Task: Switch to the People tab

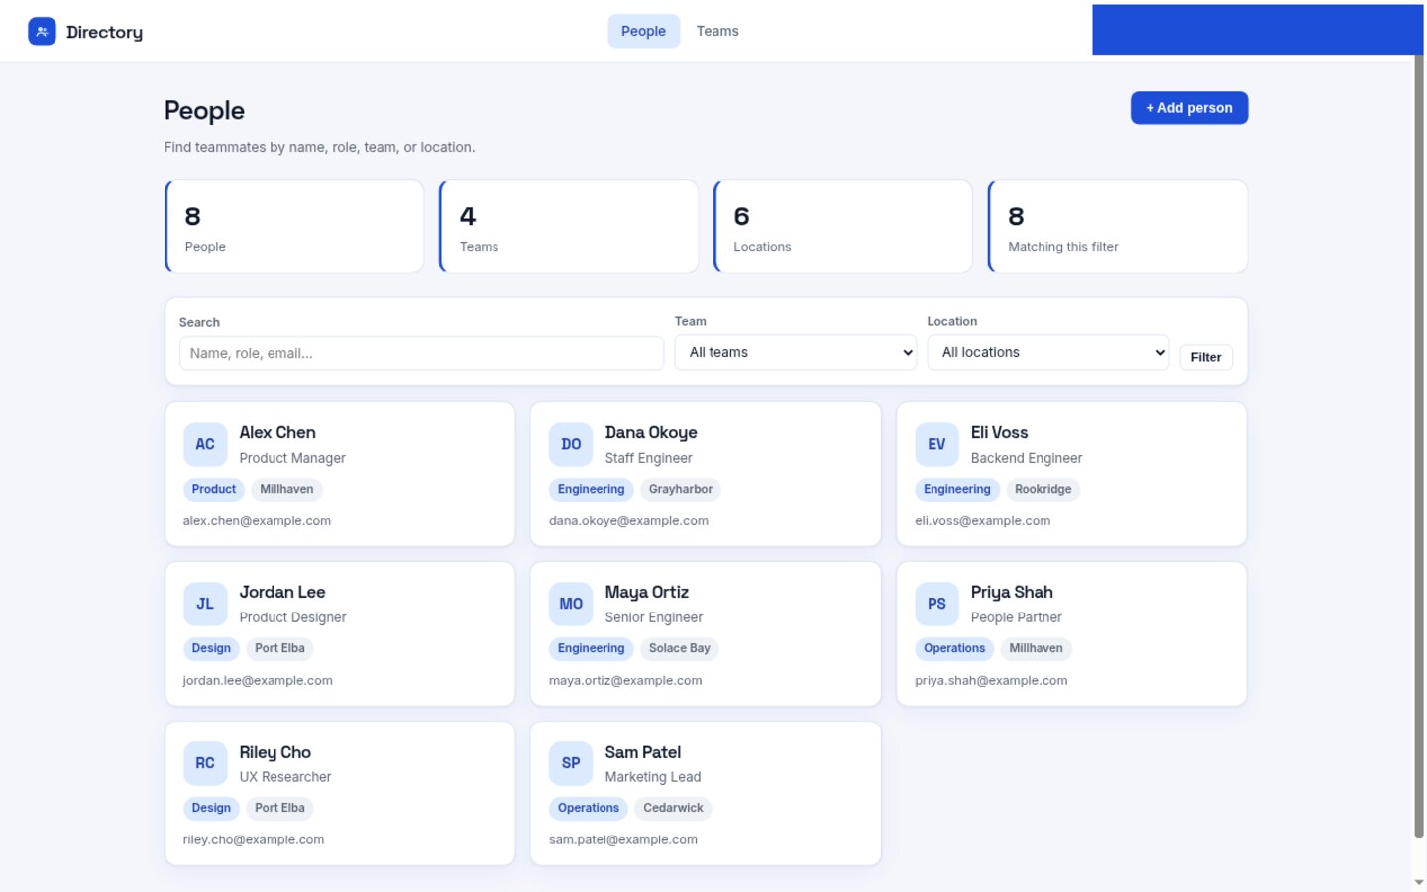Action: (643, 31)
